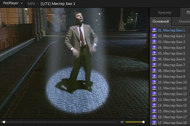The width and height of the screenshot is (190, 126).
Task: Click the middle of the playback seek bar
Action: (x=59, y=122)
